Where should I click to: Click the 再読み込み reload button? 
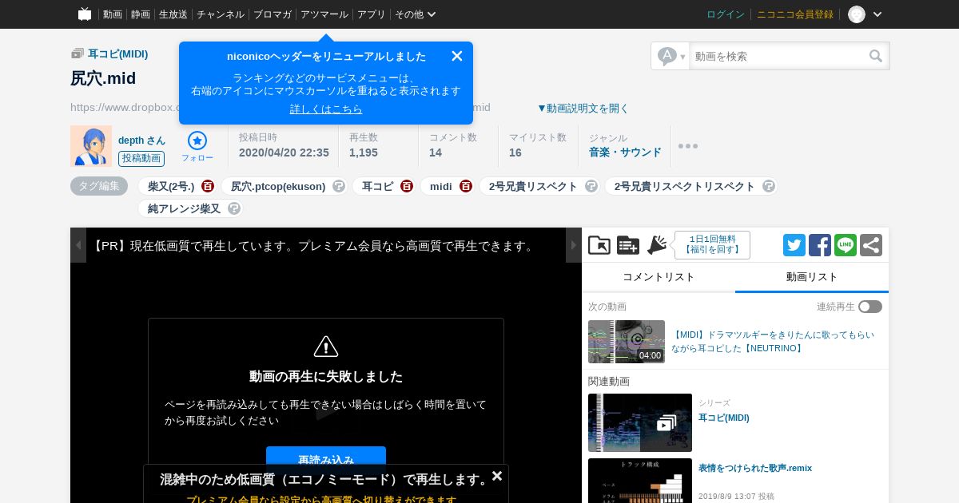click(x=326, y=460)
